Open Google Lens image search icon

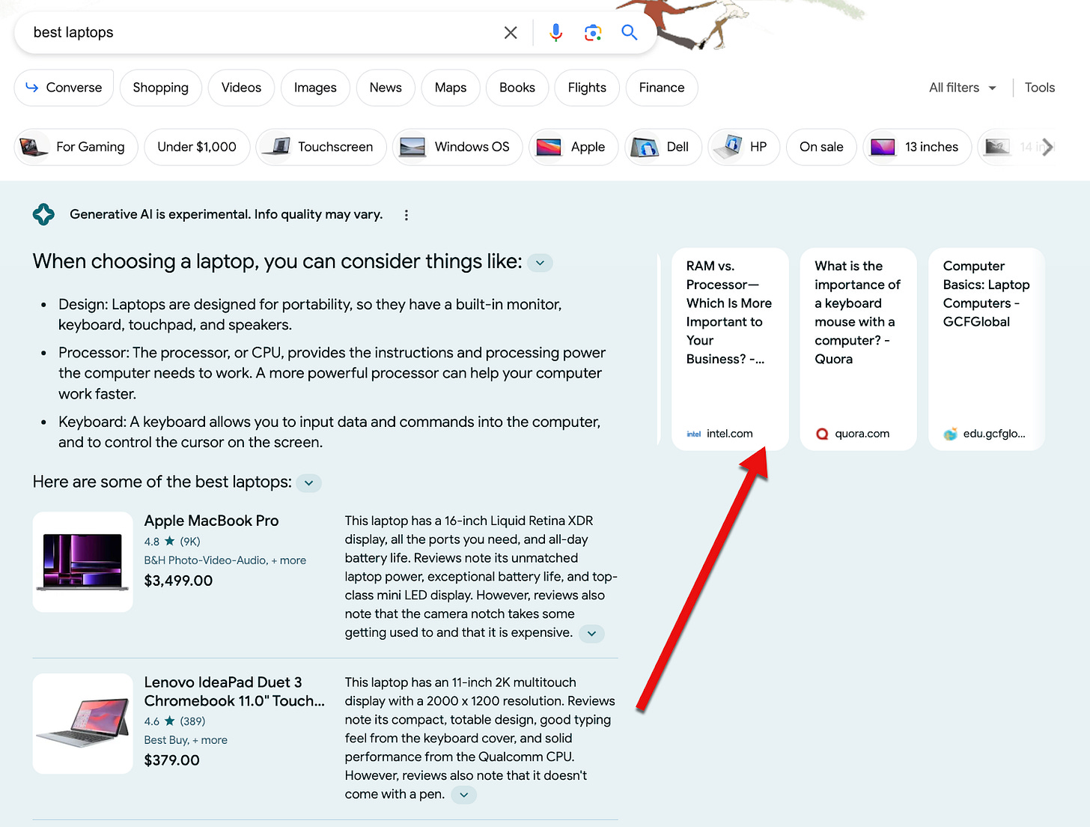[593, 32]
